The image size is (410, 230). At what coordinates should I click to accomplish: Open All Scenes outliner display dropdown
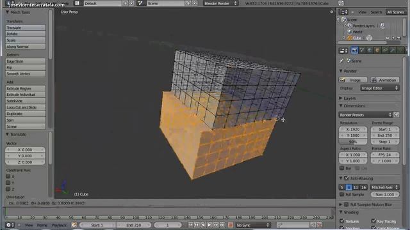point(396,12)
